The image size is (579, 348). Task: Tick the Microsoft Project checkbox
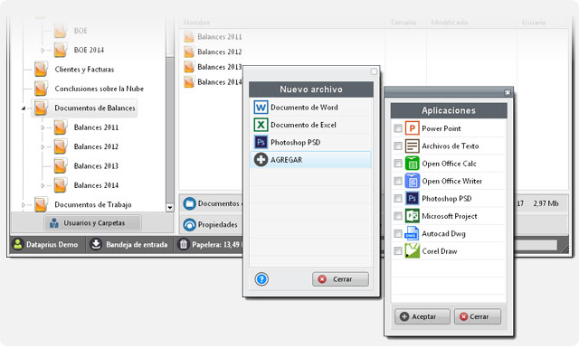coord(398,216)
